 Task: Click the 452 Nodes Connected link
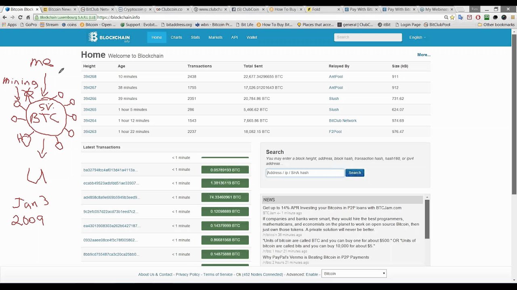pyautogui.click(x=263, y=274)
